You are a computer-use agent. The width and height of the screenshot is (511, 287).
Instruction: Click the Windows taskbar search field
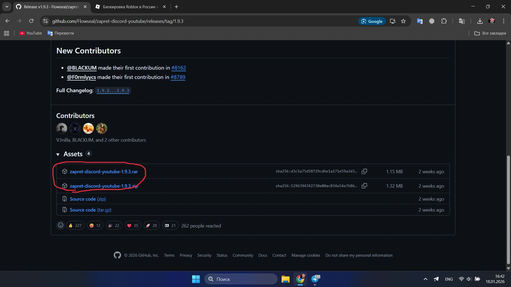[x=241, y=279]
